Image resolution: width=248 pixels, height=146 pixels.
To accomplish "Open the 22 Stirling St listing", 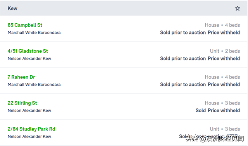I will [22, 103].
